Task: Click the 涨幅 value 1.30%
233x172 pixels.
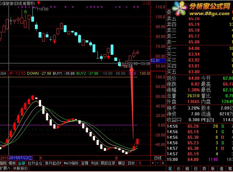Action: pos(194,90)
